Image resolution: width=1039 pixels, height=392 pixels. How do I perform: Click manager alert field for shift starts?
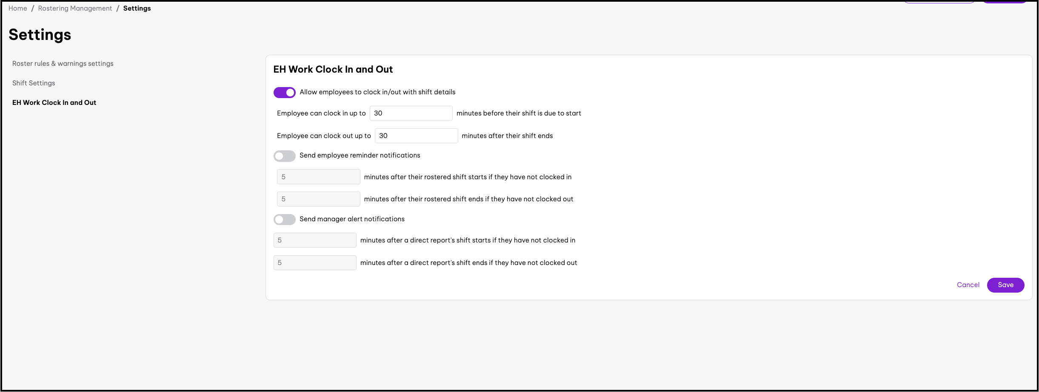315,240
